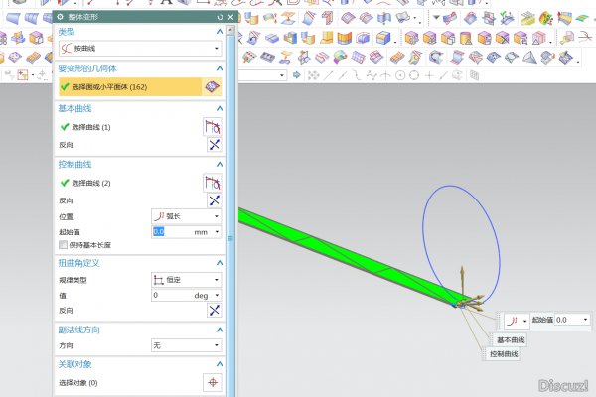Click the curve selection icon in 控制曲线 section
The width and height of the screenshot is (596, 397).
[x=212, y=183]
